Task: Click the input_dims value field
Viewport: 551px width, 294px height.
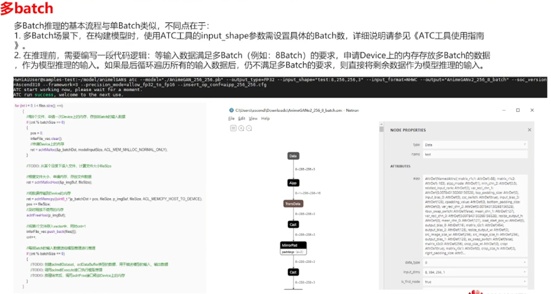Action: tap(475, 272)
